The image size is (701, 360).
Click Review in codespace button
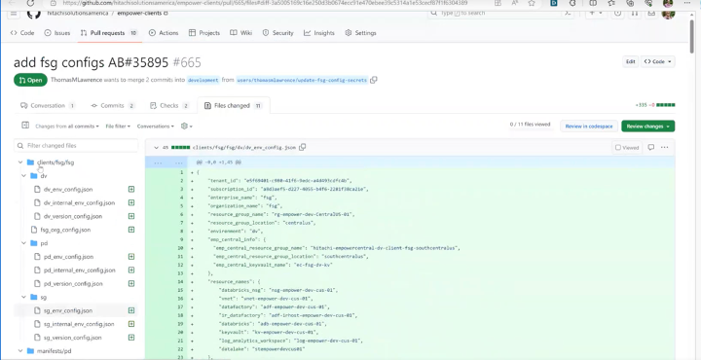pyautogui.click(x=589, y=126)
